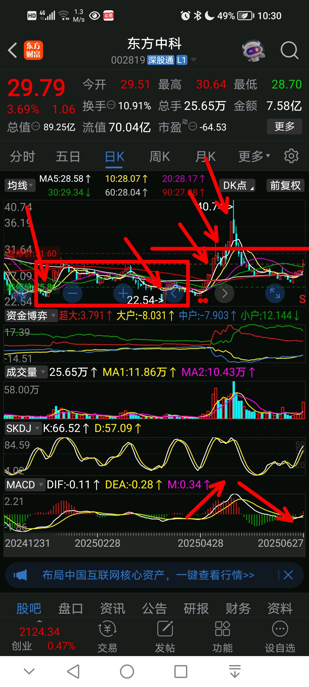Tap the loudspeaker announcement icon

(20, 575)
